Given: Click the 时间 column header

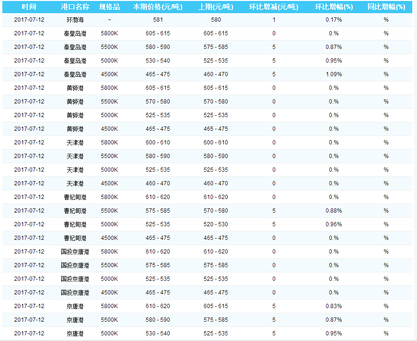Looking at the screenshot, I should (29, 7).
